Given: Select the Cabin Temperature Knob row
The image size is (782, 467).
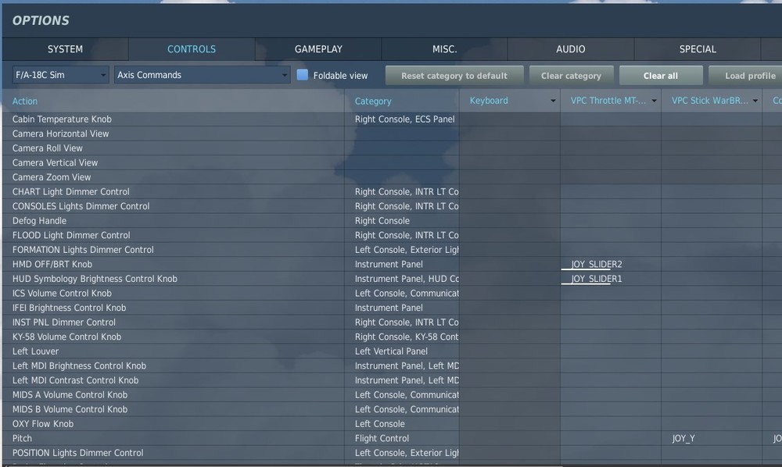Looking at the screenshot, I should point(173,119).
